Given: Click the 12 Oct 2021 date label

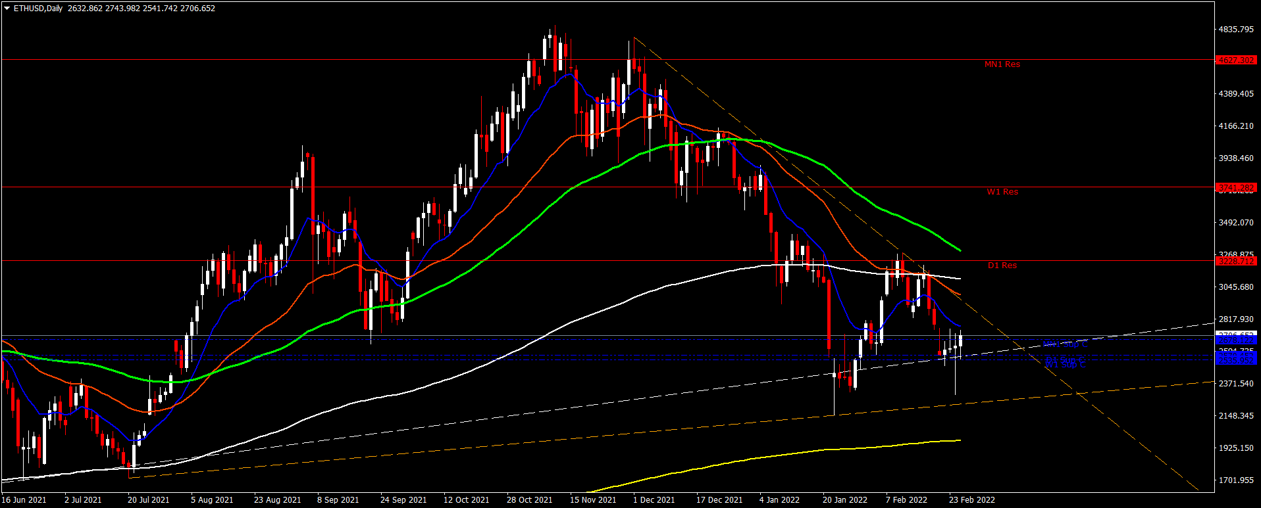Looking at the screenshot, I should pyautogui.click(x=466, y=500).
